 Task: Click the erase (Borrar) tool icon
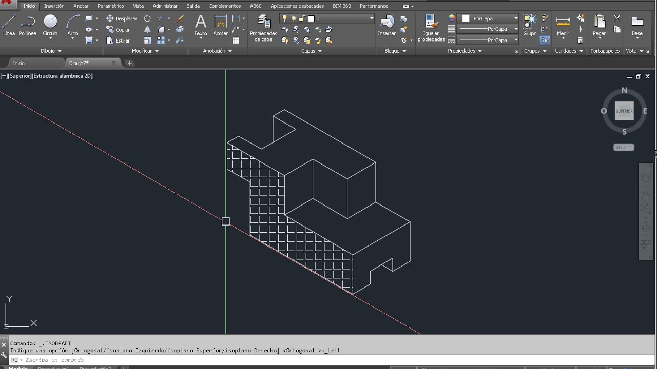(x=180, y=18)
